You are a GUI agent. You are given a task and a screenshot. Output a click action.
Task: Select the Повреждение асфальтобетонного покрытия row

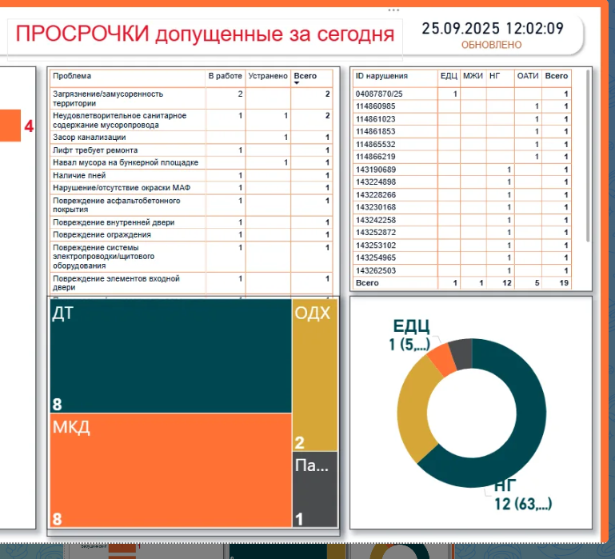[191, 205]
